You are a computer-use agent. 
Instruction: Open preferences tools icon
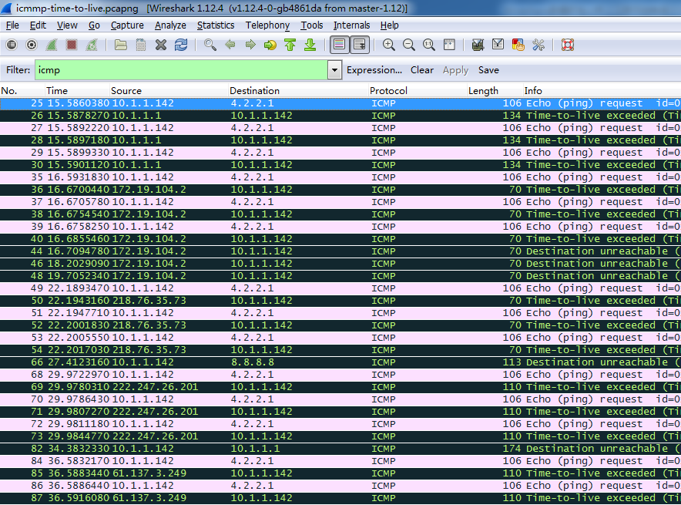point(538,45)
